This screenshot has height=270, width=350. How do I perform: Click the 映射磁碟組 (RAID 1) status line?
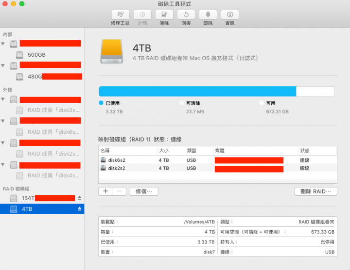pos(140,140)
